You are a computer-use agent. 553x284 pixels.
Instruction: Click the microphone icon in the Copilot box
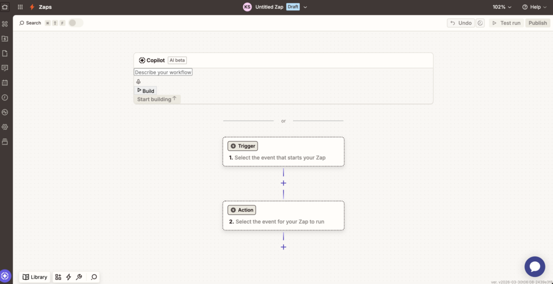pyautogui.click(x=138, y=82)
